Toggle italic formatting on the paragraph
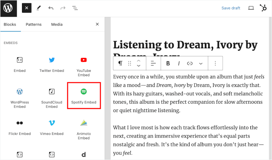The height and width of the screenshot is (160, 272). click(x=179, y=63)
